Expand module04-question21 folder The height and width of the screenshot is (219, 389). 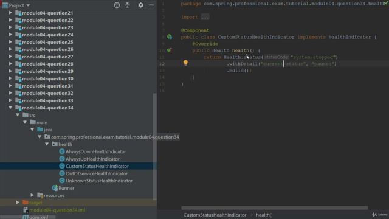click(x=10, y=13)
